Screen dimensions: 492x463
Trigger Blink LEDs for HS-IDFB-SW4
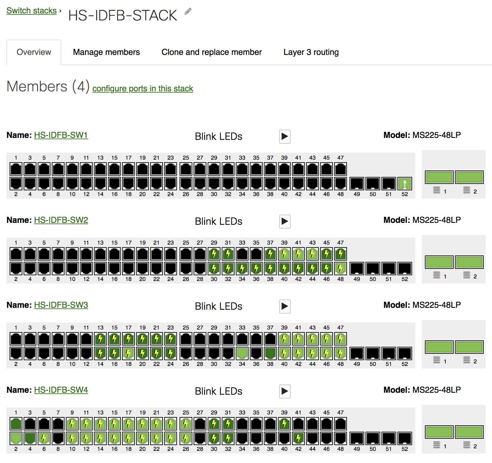coord(285,391)
